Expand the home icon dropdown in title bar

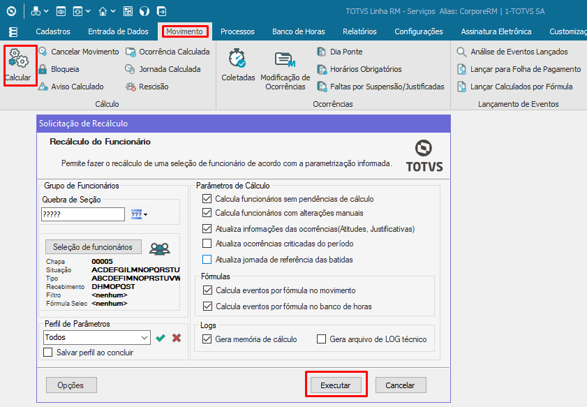click(113, 11)
